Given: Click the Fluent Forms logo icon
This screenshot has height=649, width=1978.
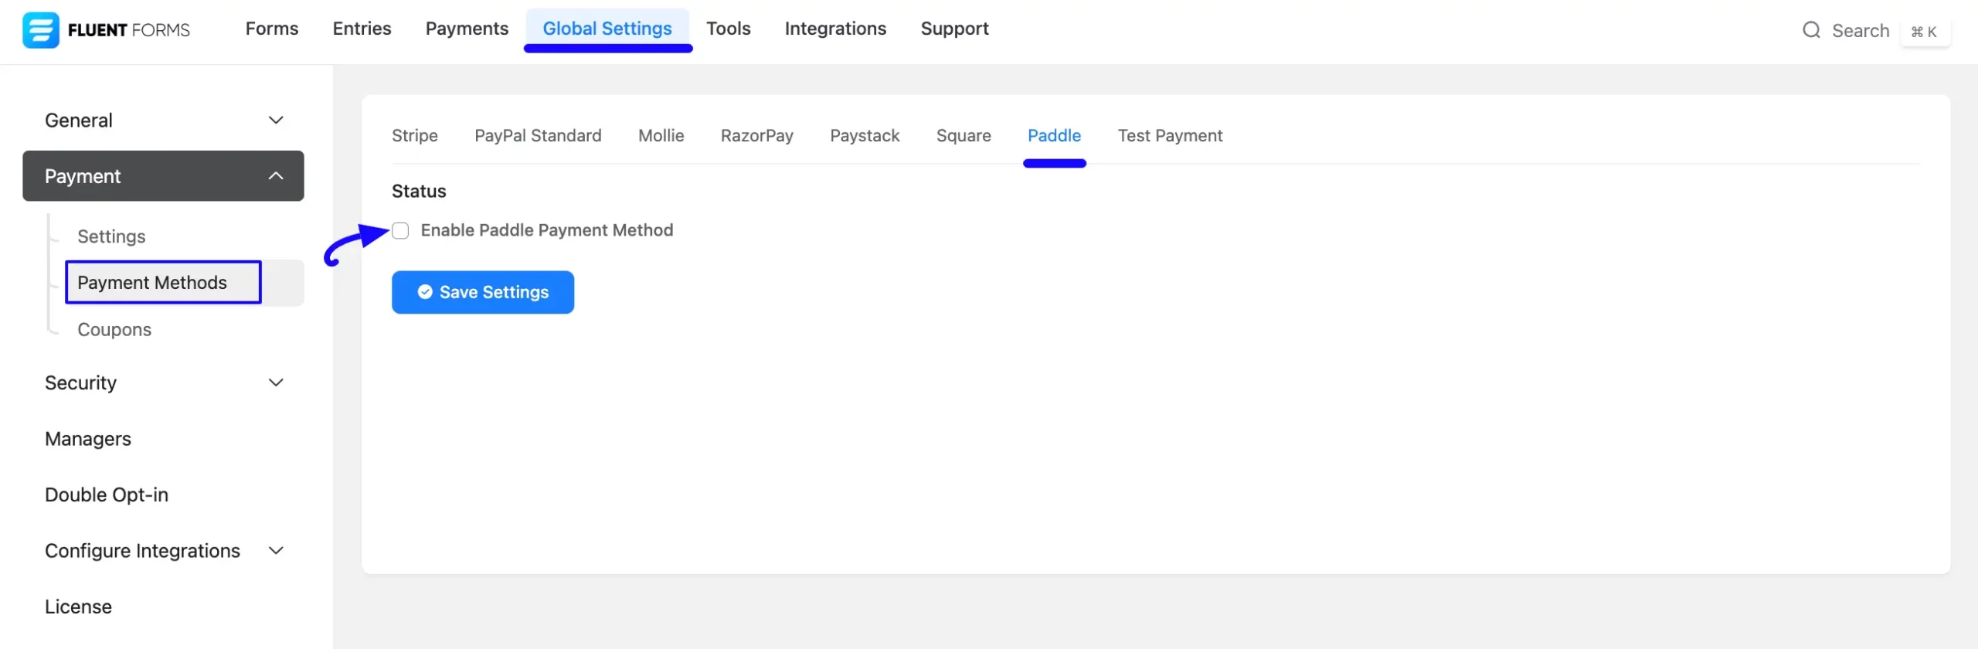Looking at the screenshot, I should (40, 30).
